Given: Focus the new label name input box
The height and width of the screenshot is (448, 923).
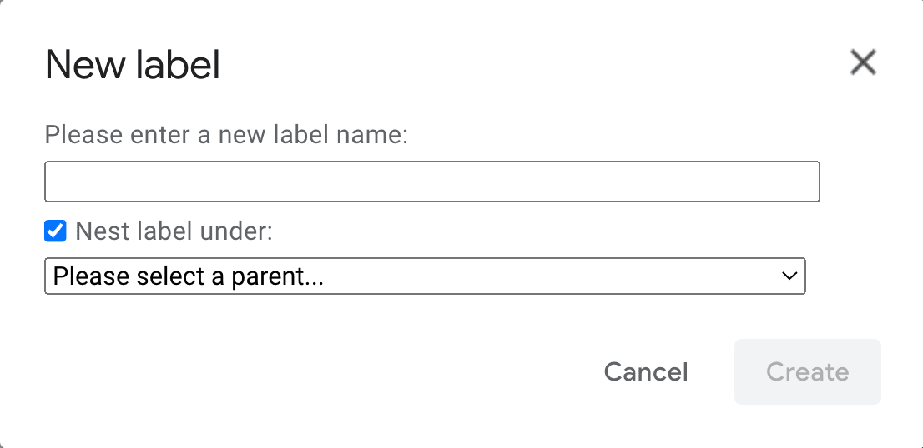Looking at the screenshot, I should 431,182.
